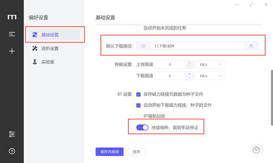This screenshot has height=163, width=273.
Task: Click the 放弃 button
Action: 136,151
